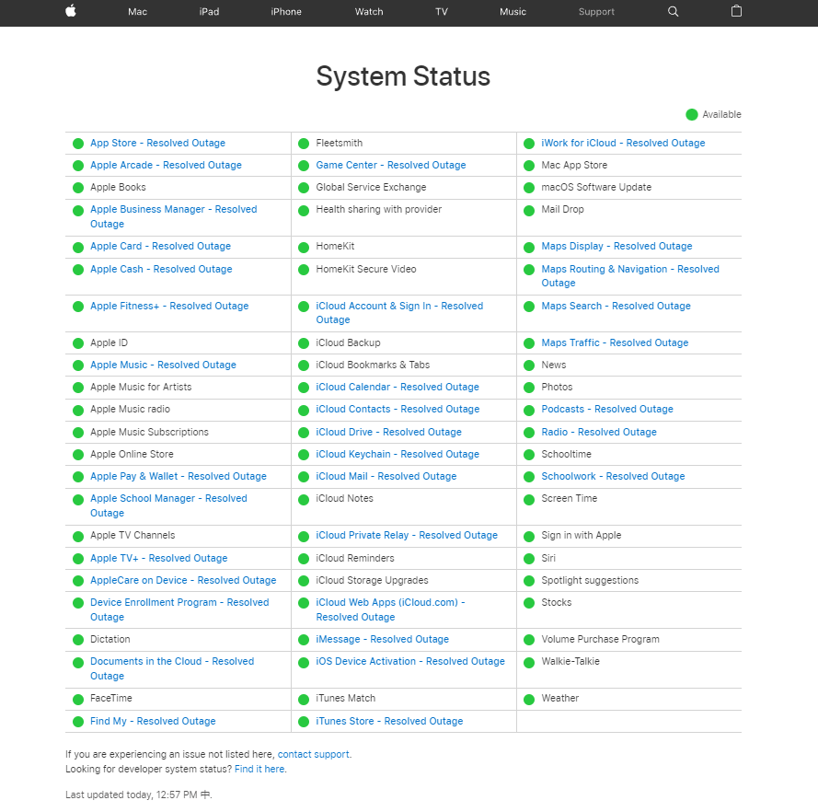Open Apple Arcade - Resolved Outage link

pyautogui.click(x=166, y=165)
